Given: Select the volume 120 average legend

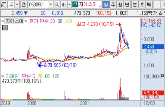Looking at the screenshot, I should (x=56, y=76).
